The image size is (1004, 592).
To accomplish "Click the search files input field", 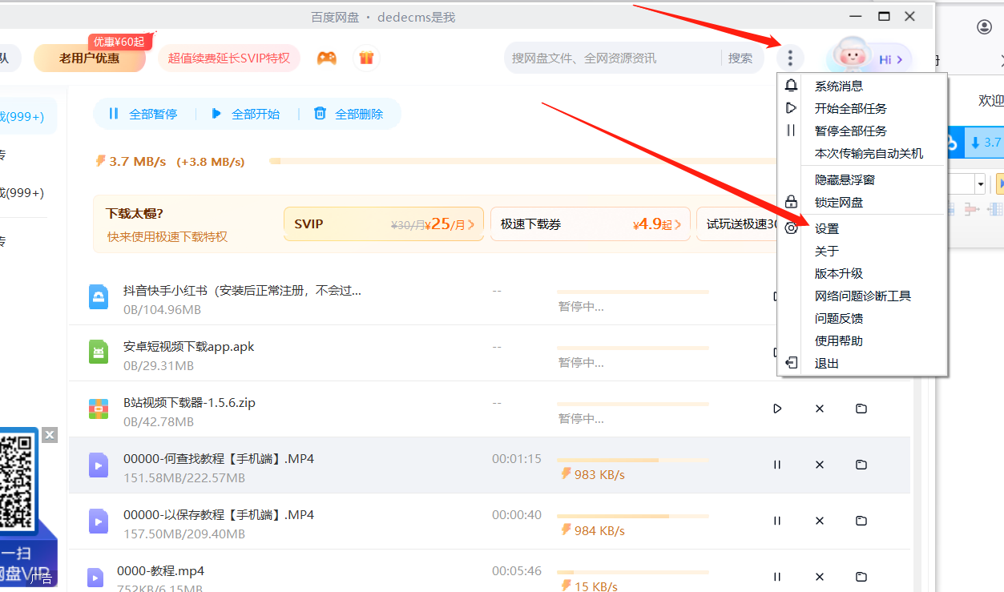I will point(613,58).
